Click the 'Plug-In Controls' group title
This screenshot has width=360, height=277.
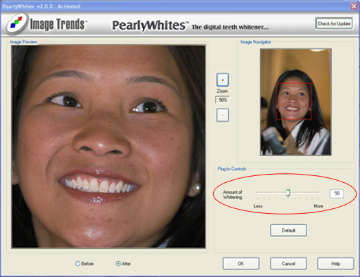(232, 169)
